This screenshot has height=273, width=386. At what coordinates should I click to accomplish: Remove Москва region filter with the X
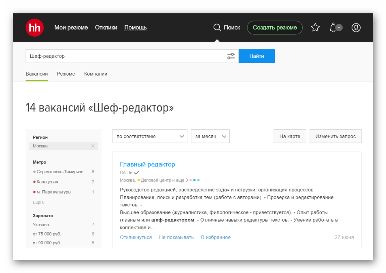click(x=93, y=146)
